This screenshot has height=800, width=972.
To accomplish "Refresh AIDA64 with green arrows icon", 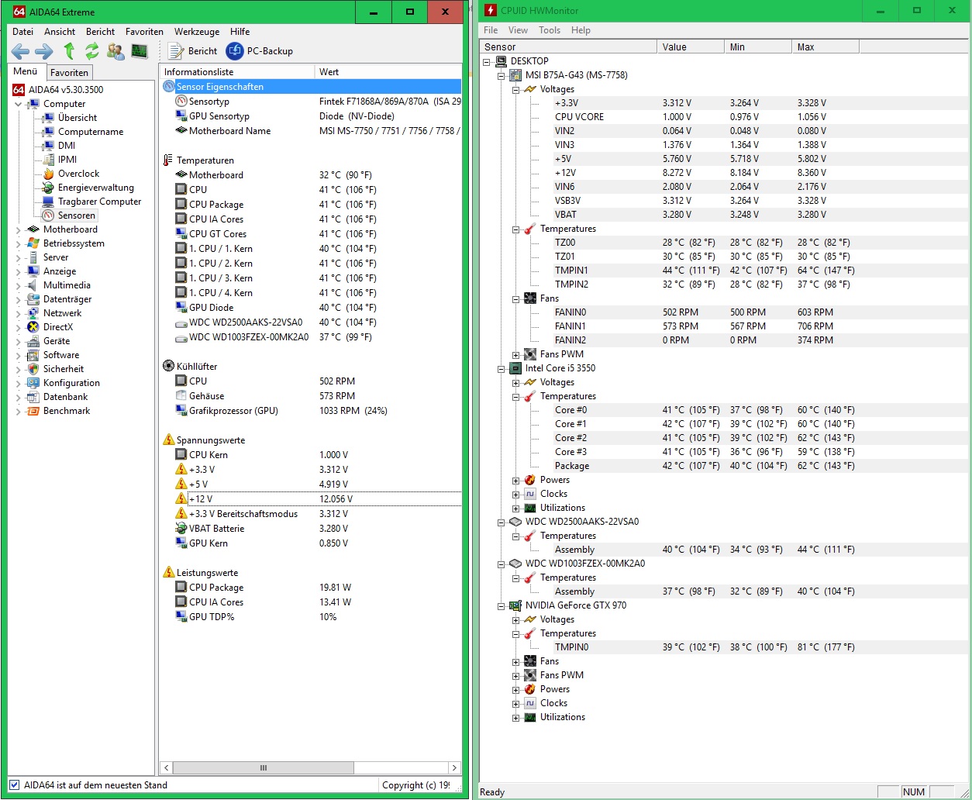I will (x=92, y=51).
